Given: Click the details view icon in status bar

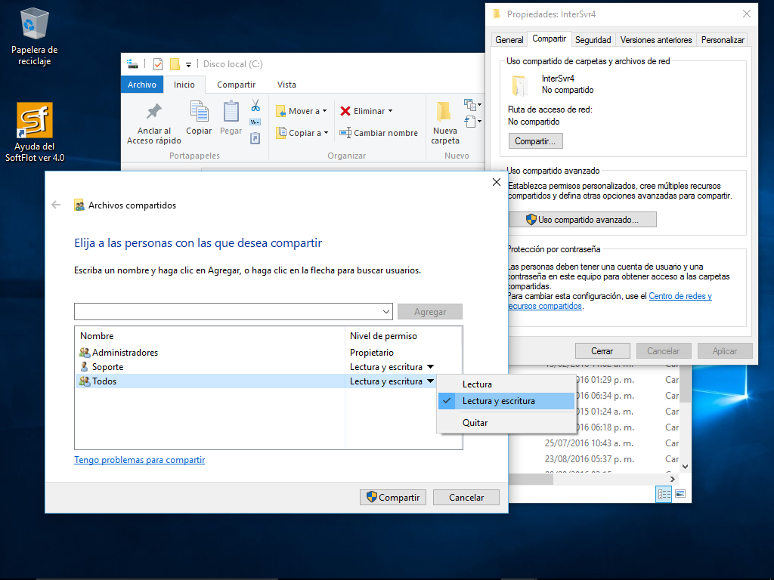Looking at the screenshot, I should point(664,494).
